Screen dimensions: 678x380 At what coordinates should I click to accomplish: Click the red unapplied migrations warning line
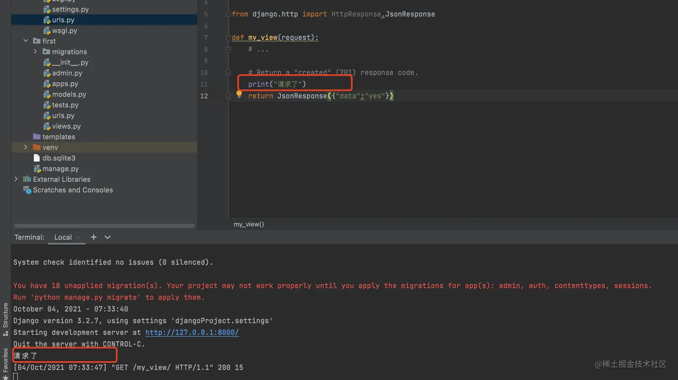333,286
